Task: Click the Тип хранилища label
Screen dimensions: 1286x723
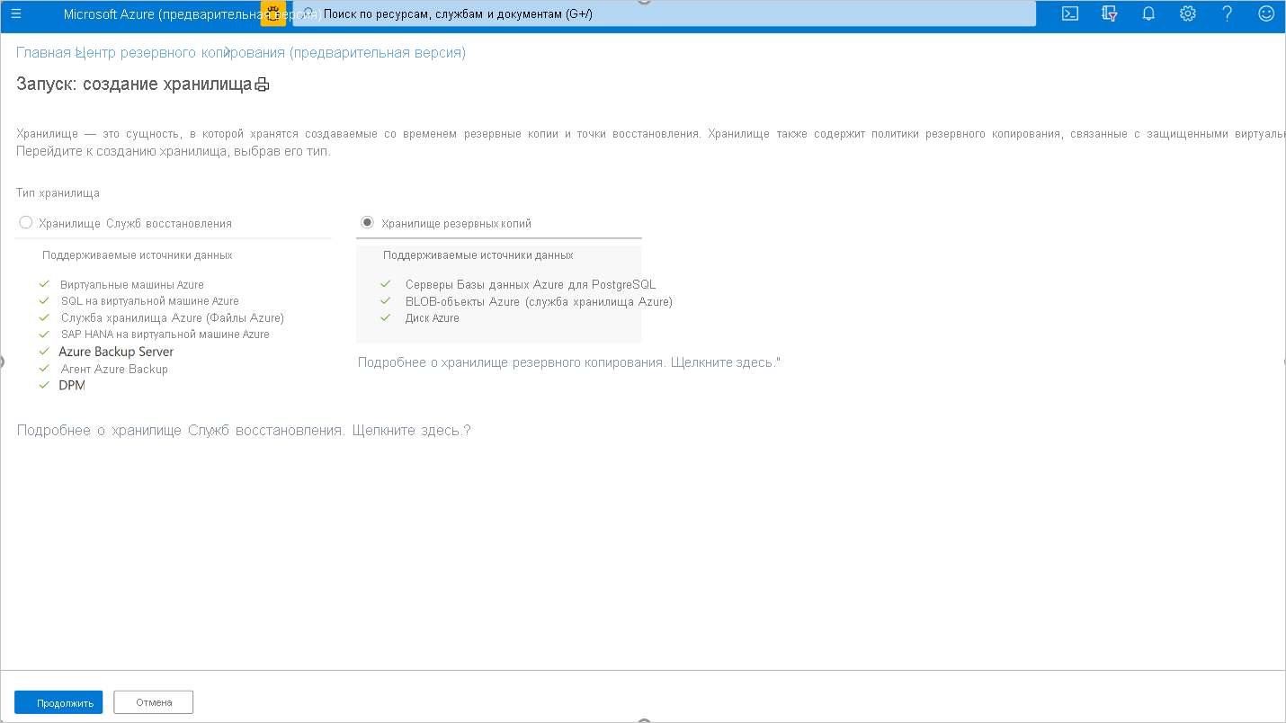Action: pyautogui.click(x=58, y=192)
